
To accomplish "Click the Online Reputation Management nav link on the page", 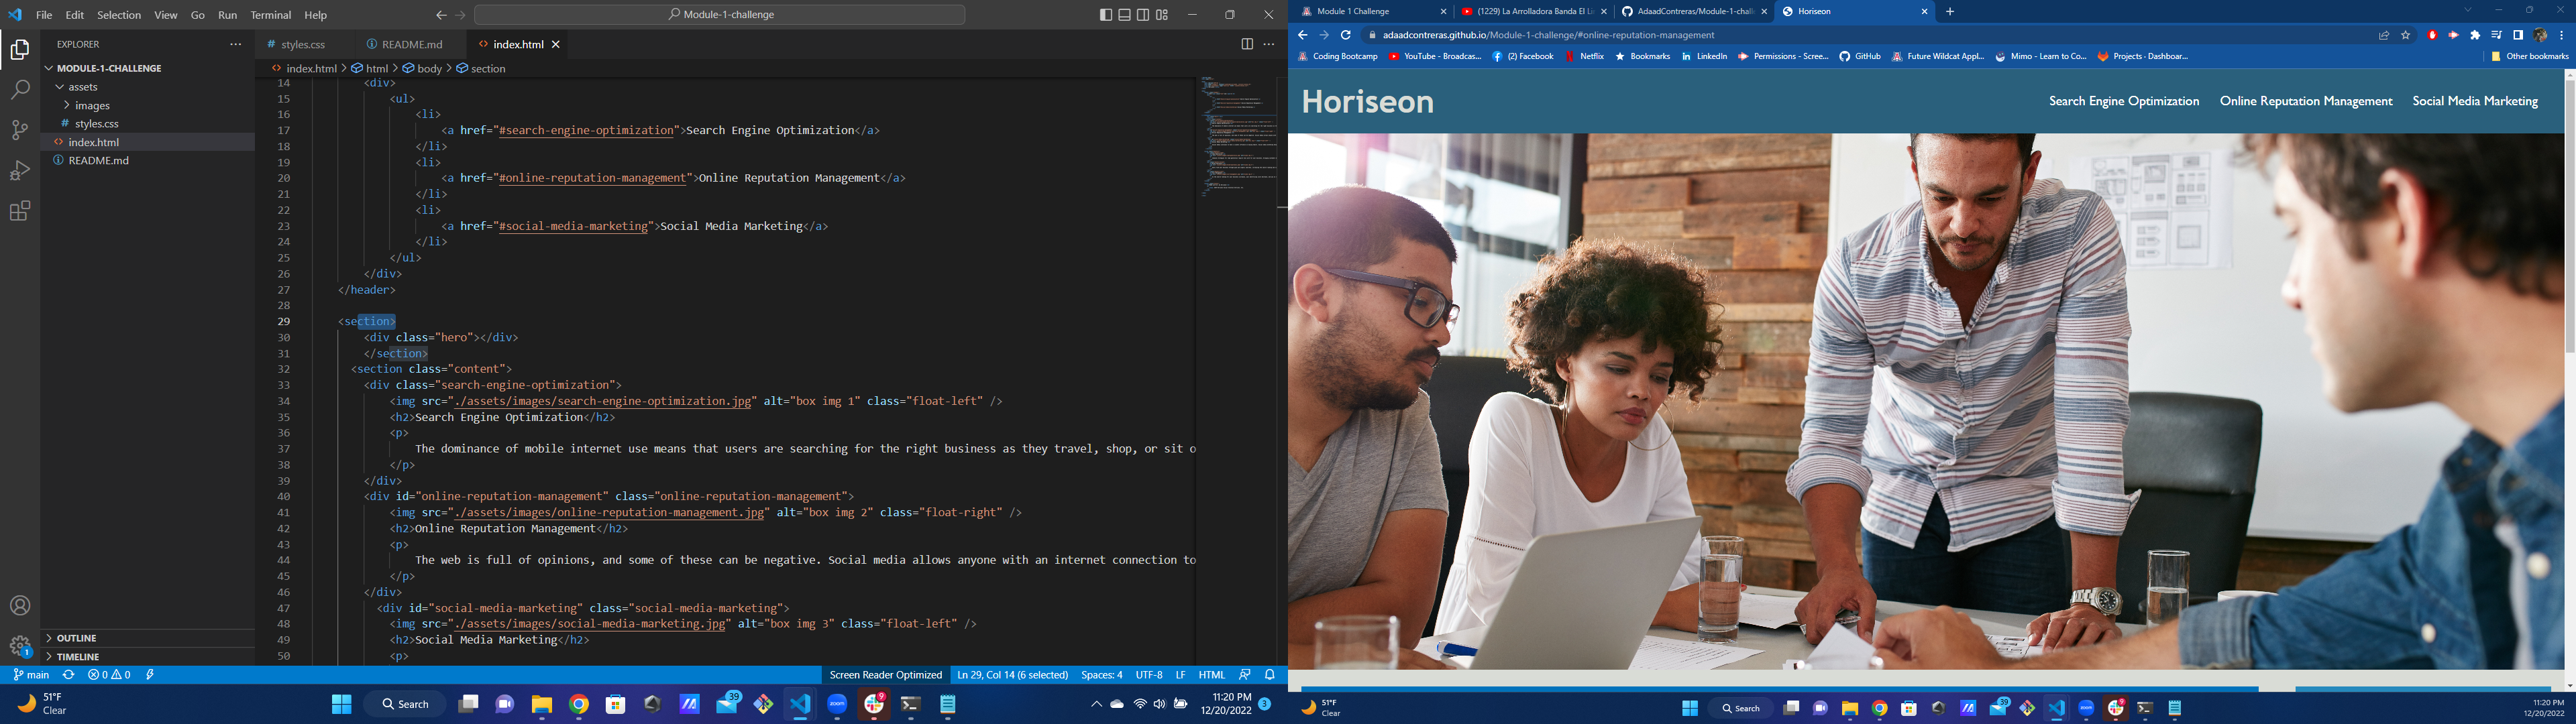I will click(x=2306, y=101).
